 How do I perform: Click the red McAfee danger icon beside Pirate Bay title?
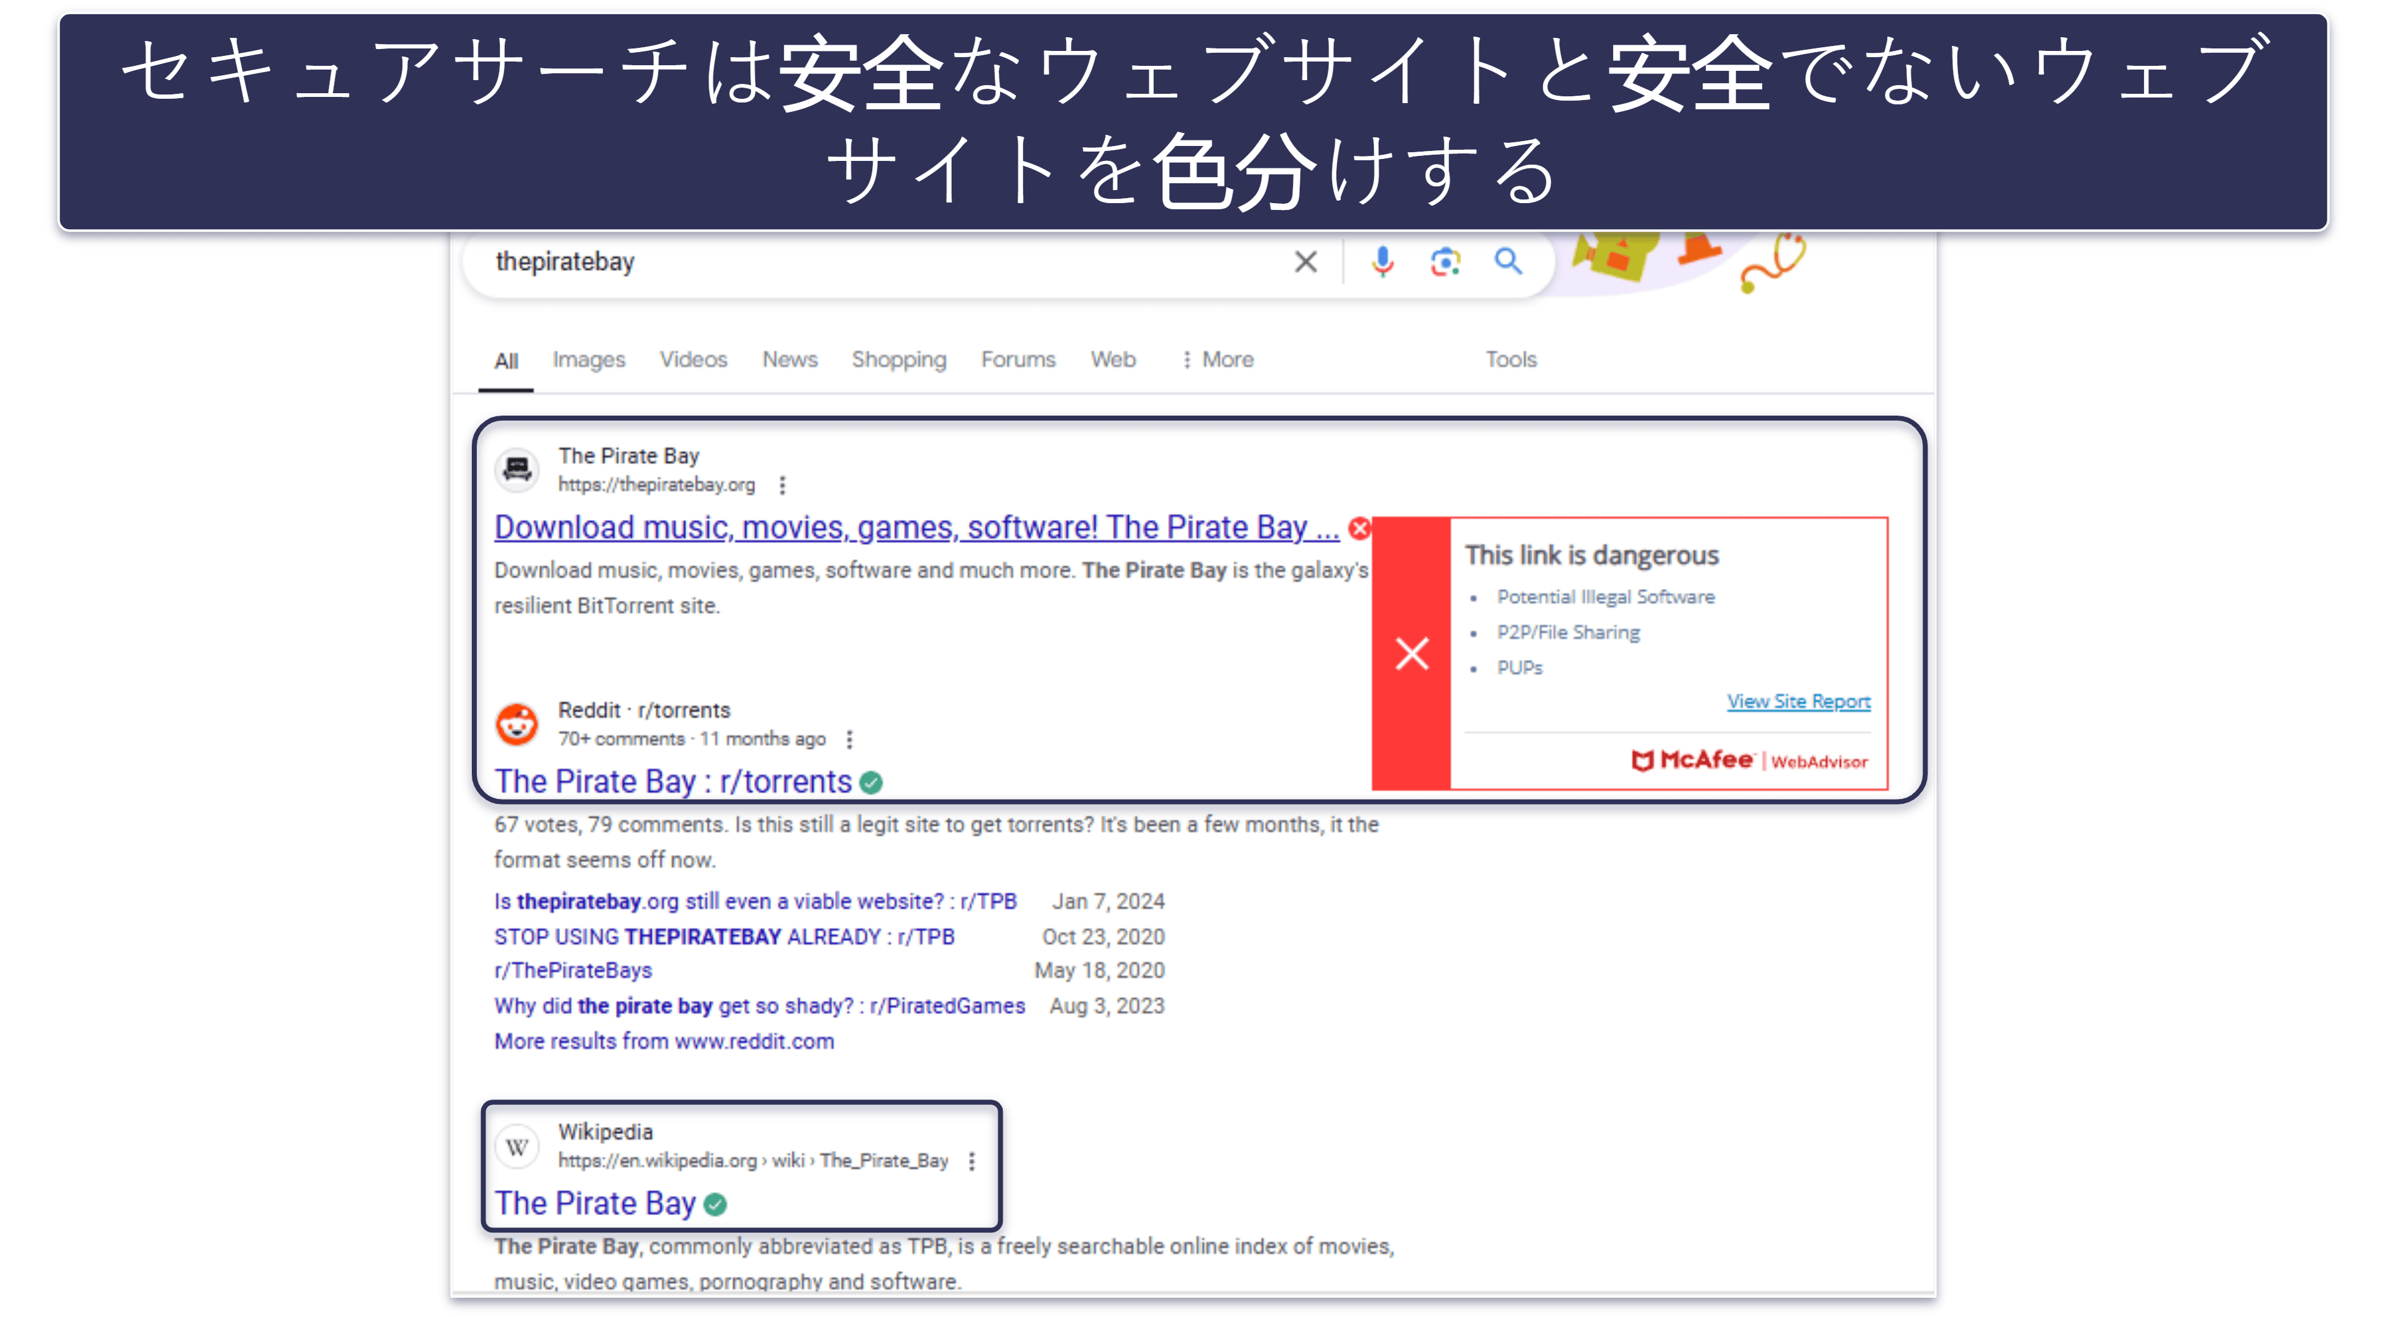1359,528
